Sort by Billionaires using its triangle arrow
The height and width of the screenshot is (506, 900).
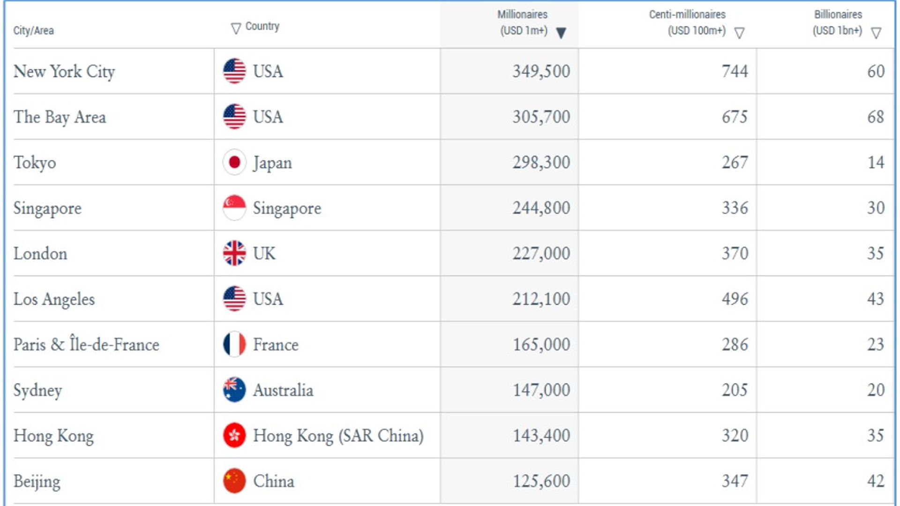click(x=876, y=33)
